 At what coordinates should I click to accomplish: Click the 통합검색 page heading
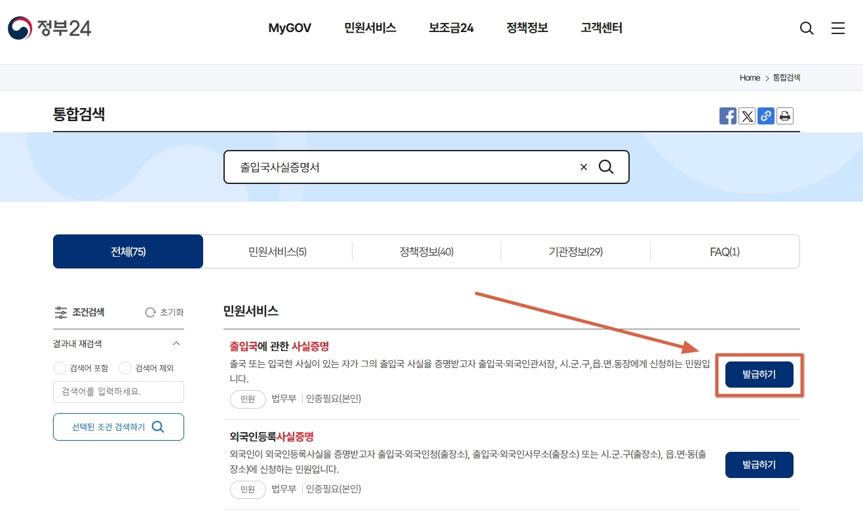pyautogui.click(x=79, y=115)
